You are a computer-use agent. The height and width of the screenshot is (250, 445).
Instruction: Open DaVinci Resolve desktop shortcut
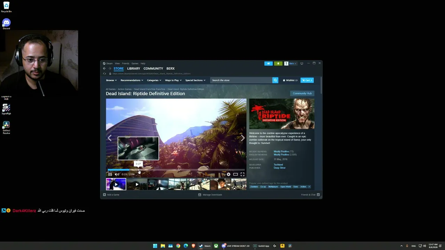(6, 127)
